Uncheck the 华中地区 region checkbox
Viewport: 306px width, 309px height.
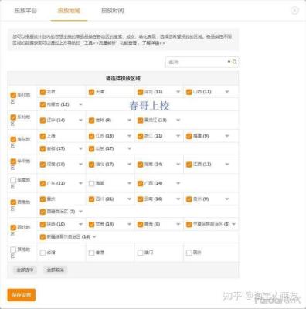(13, 161)
